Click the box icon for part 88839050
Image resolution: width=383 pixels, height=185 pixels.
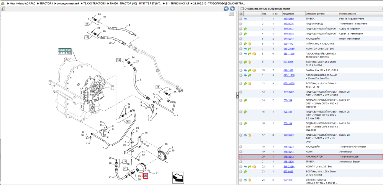(x=250, y=135)
